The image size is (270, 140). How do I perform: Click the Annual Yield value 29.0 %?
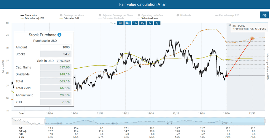click(x=56, y=95)
